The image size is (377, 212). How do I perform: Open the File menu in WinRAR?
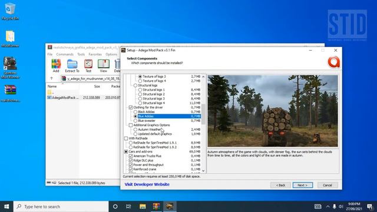click(x=49, y=54)
